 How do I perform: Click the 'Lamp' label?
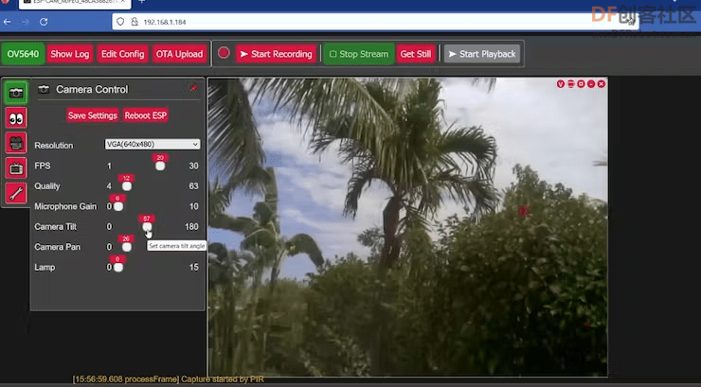coord(45,268)
